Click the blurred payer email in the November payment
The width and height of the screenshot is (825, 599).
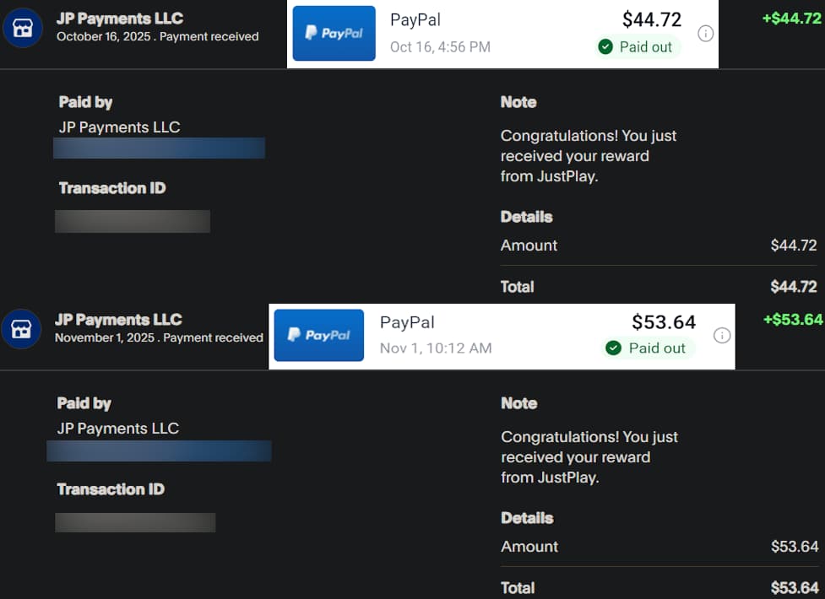[x=159, y=451]
